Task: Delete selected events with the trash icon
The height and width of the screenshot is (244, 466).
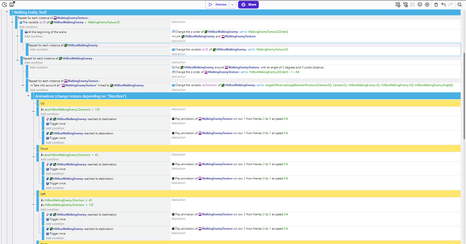Action: click(x=436, y=5)
